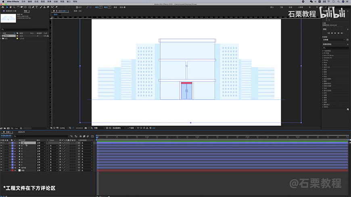Select the Camera tool in the toolbar
351x197 pixels.
coord(22,7)
